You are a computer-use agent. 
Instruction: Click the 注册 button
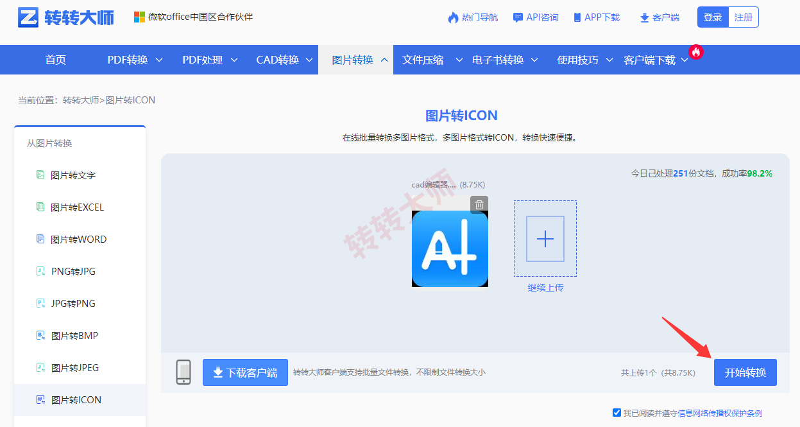tap(744, 17)
